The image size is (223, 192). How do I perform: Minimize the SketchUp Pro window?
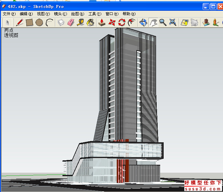(206, 7)
